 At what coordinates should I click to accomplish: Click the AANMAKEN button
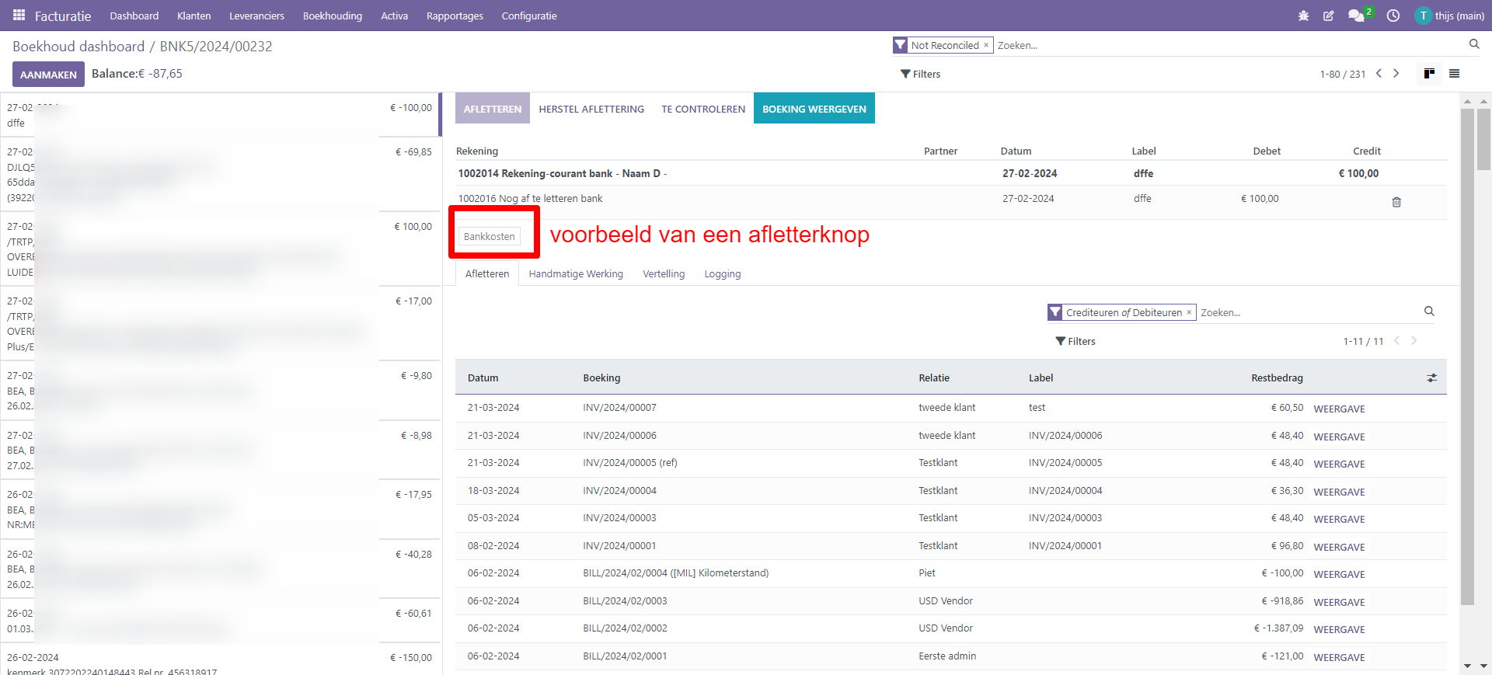tap(48, 75)
